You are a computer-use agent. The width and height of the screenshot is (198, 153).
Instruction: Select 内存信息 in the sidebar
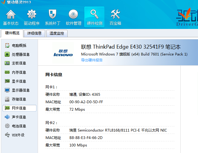(19, 72)
